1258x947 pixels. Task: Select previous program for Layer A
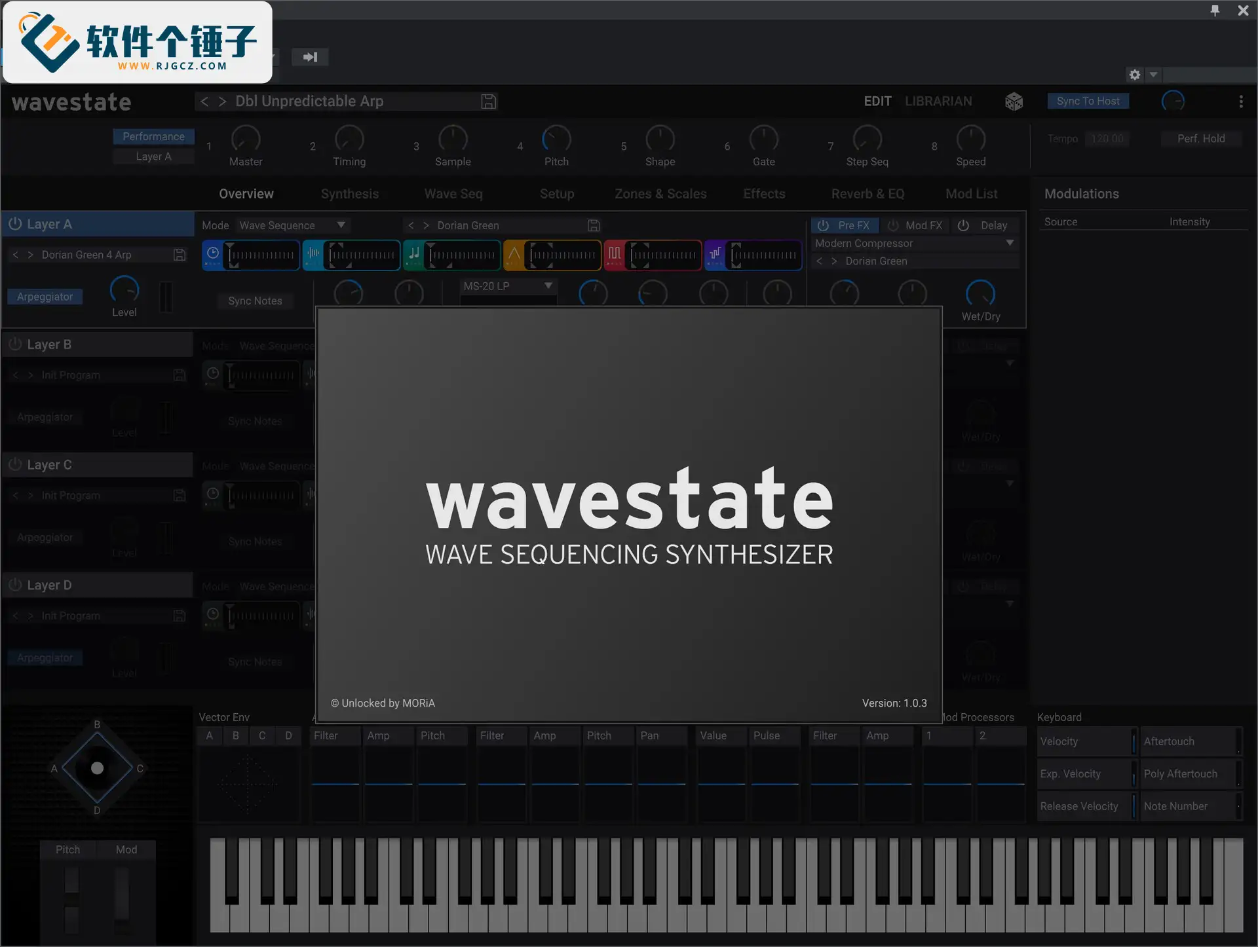coord(16,255)
